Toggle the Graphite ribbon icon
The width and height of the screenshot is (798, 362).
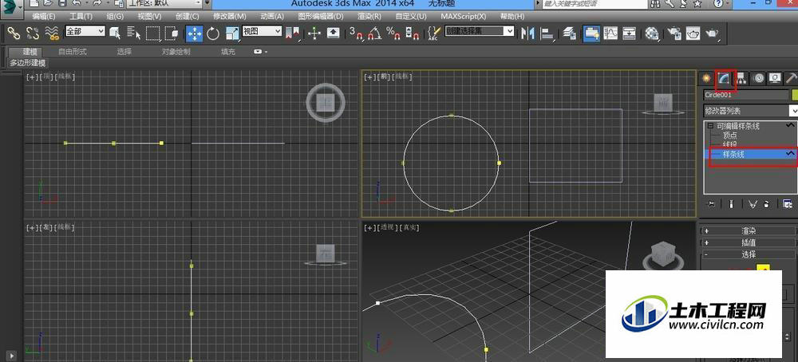click(591, 33)
